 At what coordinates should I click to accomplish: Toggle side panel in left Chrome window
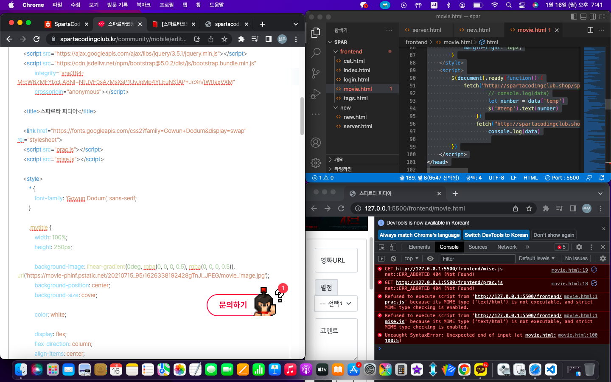269,39
